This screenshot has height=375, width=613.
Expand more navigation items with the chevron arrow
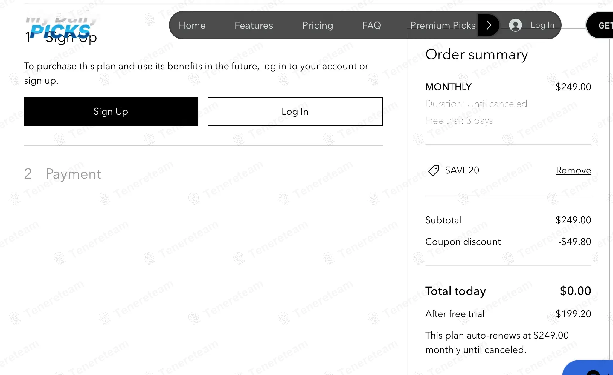click(x=489, y=25)
